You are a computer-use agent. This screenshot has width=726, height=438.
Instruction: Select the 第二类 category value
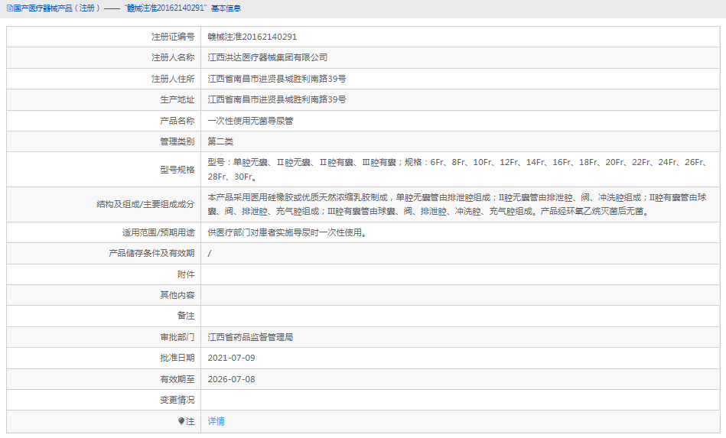(x=220, y=142)
